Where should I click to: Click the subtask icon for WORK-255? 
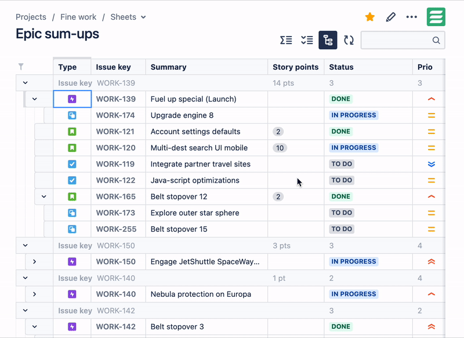tap(72, 229)
